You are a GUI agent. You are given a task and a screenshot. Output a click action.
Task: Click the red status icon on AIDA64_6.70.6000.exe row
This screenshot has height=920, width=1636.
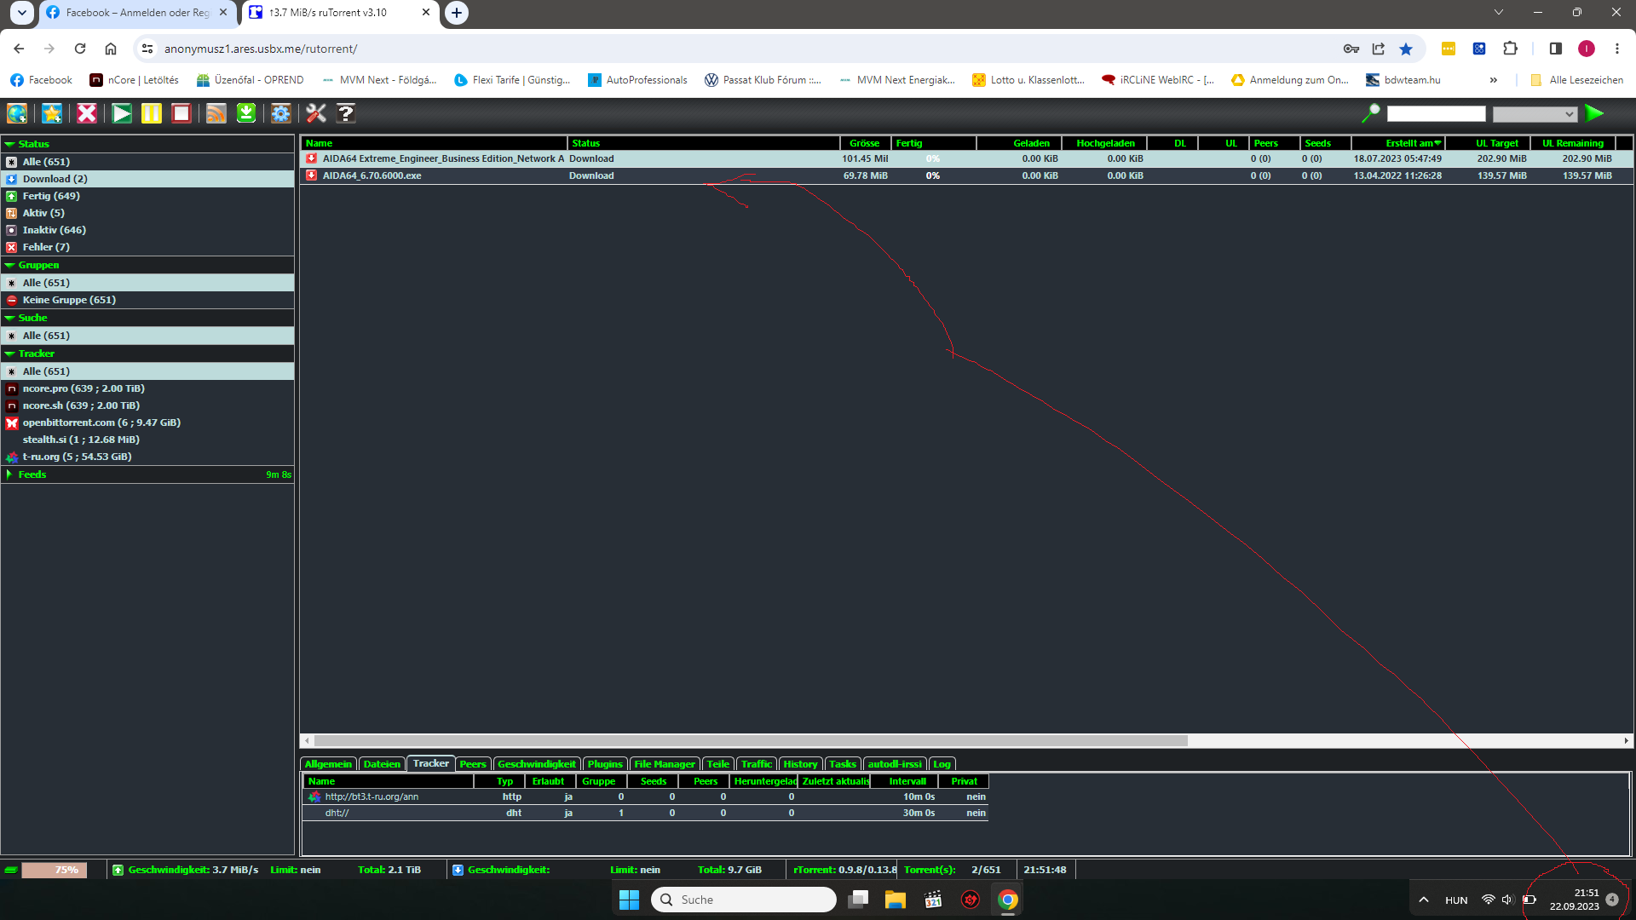tap(312, 175)
